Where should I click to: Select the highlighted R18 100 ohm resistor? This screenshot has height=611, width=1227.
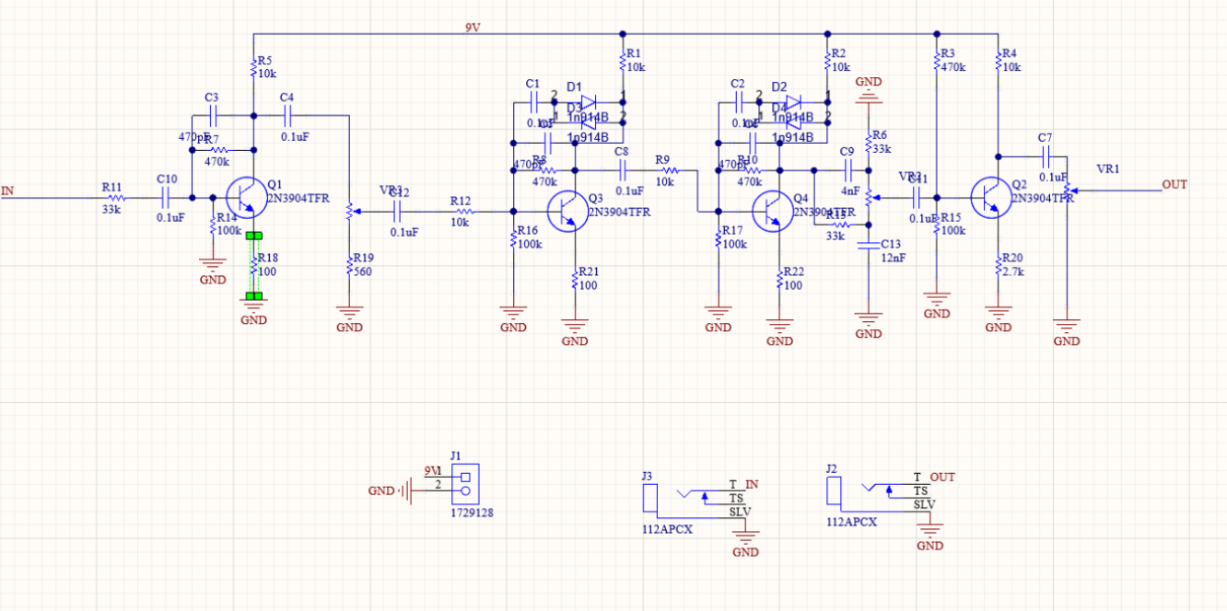(253, 267)
